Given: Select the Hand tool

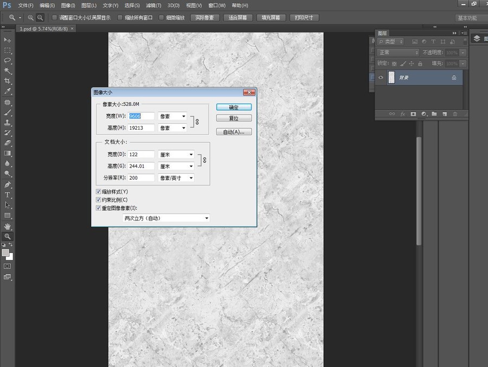Looking at the screenshot, I should point(7,226).
